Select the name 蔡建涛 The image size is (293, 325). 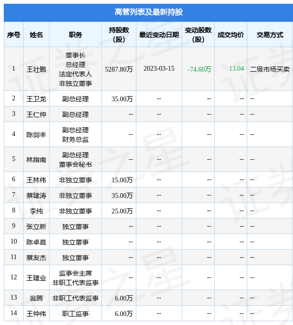[36, 195]
